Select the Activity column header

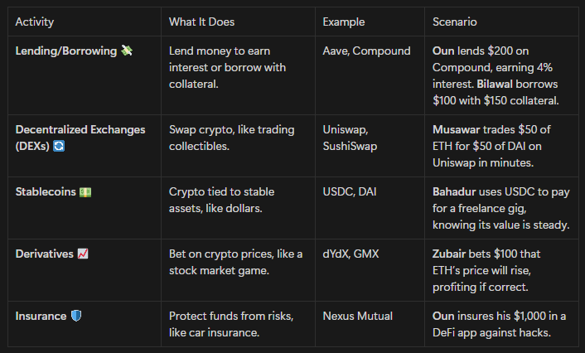click(x=34, y=22)
